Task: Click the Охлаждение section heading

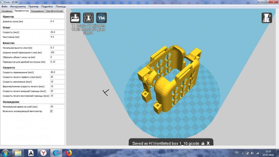Action: point(11,102)
